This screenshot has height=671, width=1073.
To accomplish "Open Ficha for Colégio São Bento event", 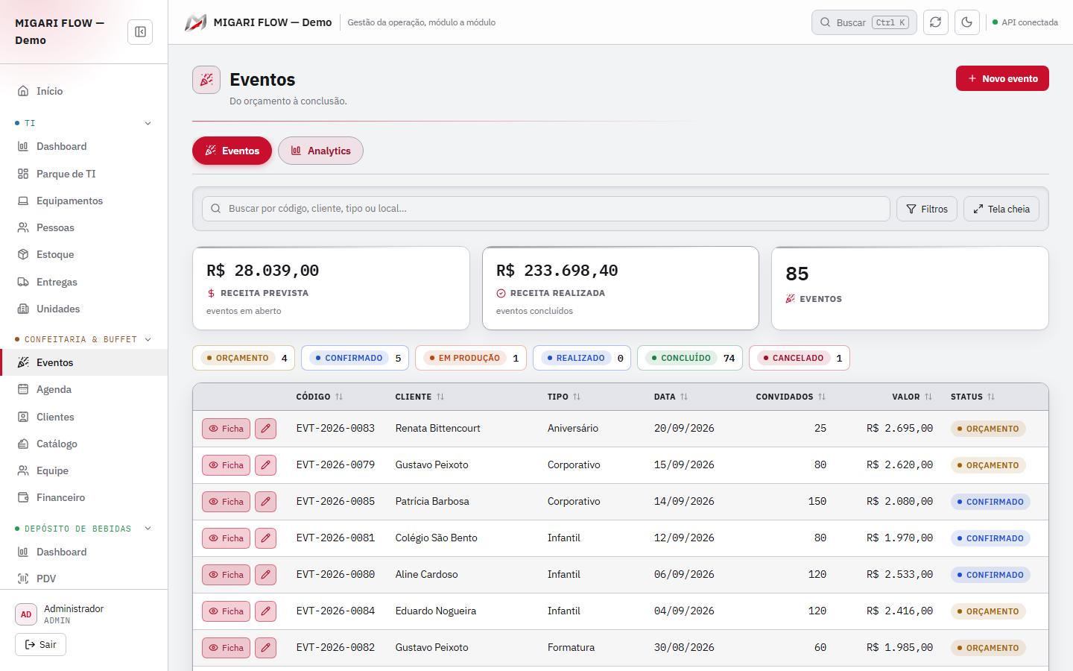I will coord(226,538).
